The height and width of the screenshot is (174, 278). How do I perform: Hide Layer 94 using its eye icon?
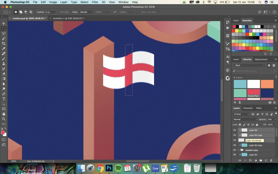pos(235,130)
